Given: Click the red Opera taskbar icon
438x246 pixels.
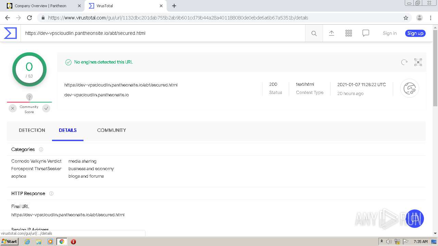Looking at the screenshot, I should (73, 242).
